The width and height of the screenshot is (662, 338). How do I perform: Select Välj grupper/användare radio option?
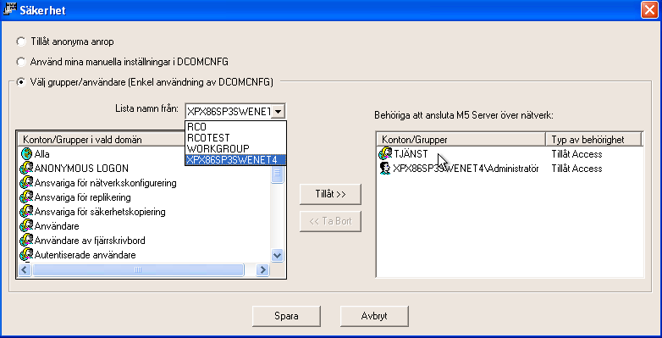pyautogui.click(x=20, y=82)
